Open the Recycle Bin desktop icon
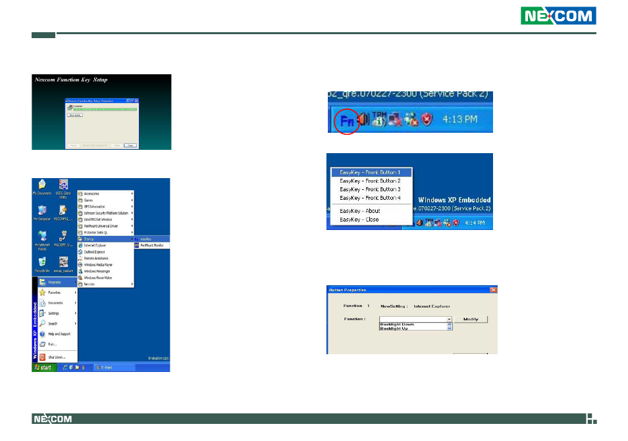This screenshot has height=441, width=628. pyautogui.click(x=41, y=264)
